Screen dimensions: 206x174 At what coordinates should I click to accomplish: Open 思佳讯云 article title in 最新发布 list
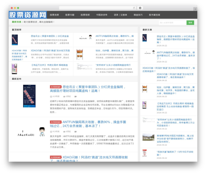coord(88,89)
